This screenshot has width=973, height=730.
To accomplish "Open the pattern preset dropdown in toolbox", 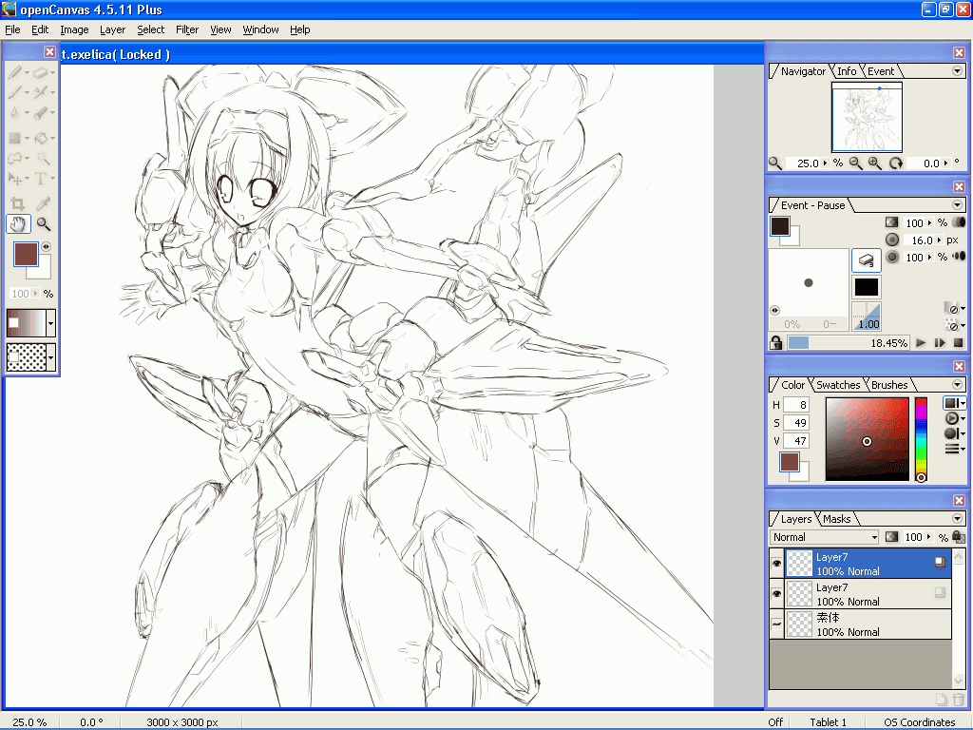I will point(51,357).
